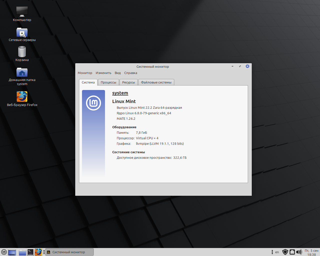Click the panel handle before tray

(x=272, y=252)
